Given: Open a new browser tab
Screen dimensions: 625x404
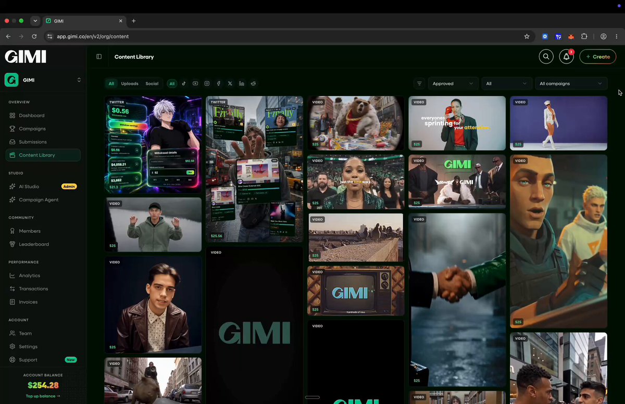Looking at the screenshot, I should pos(133,21).
